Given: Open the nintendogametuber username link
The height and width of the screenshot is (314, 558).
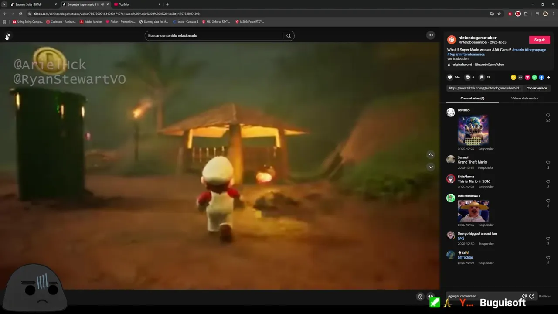Looking at the screenshot, I should coord(477,38).
